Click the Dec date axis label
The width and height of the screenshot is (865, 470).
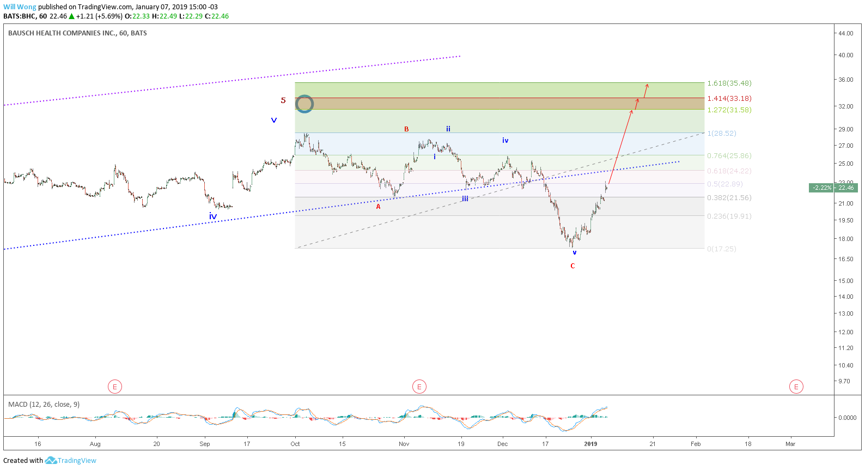(x=502, y=444)
